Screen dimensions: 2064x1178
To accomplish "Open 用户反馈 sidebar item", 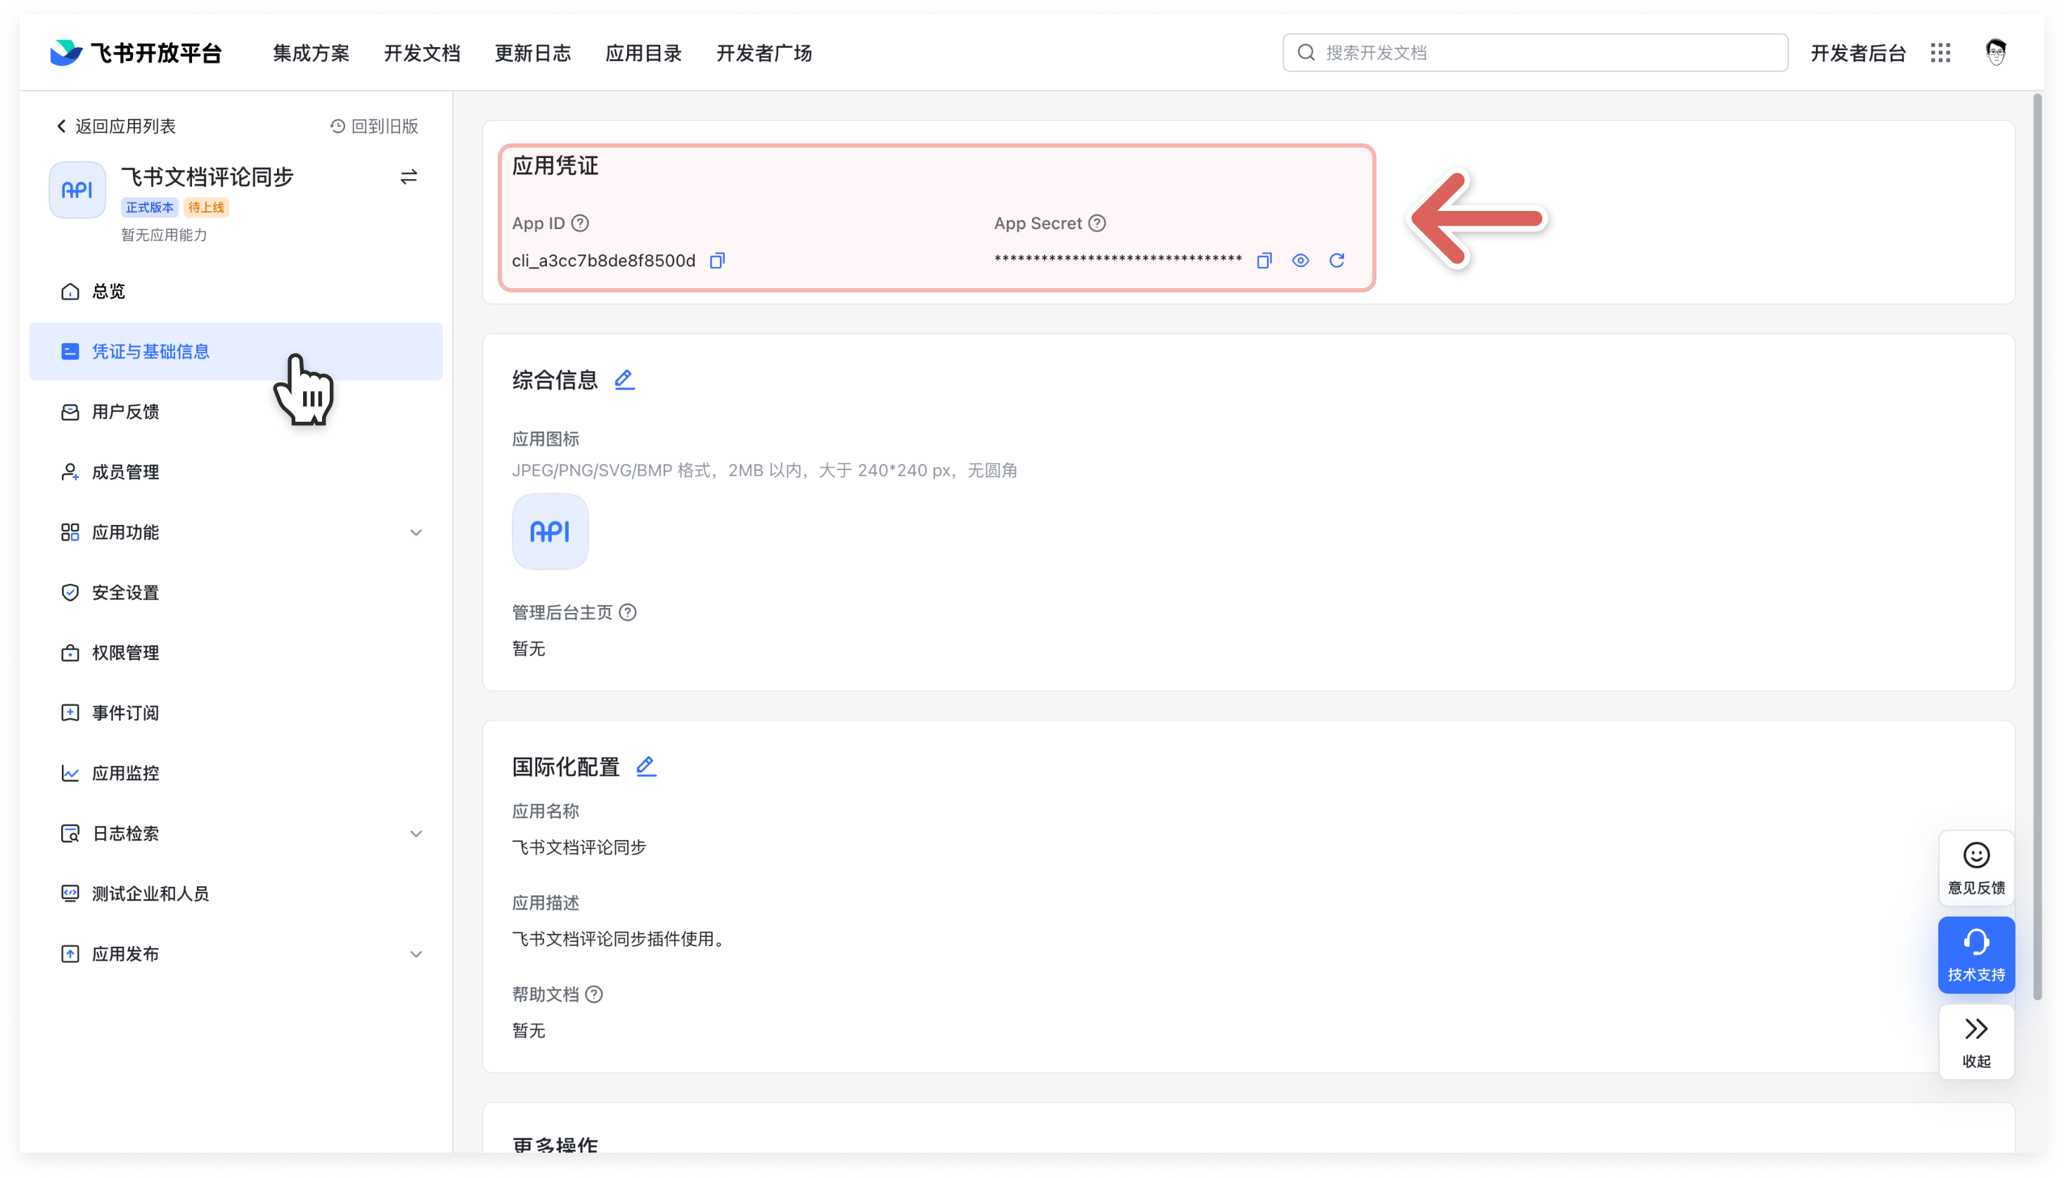I will (236, 412).
